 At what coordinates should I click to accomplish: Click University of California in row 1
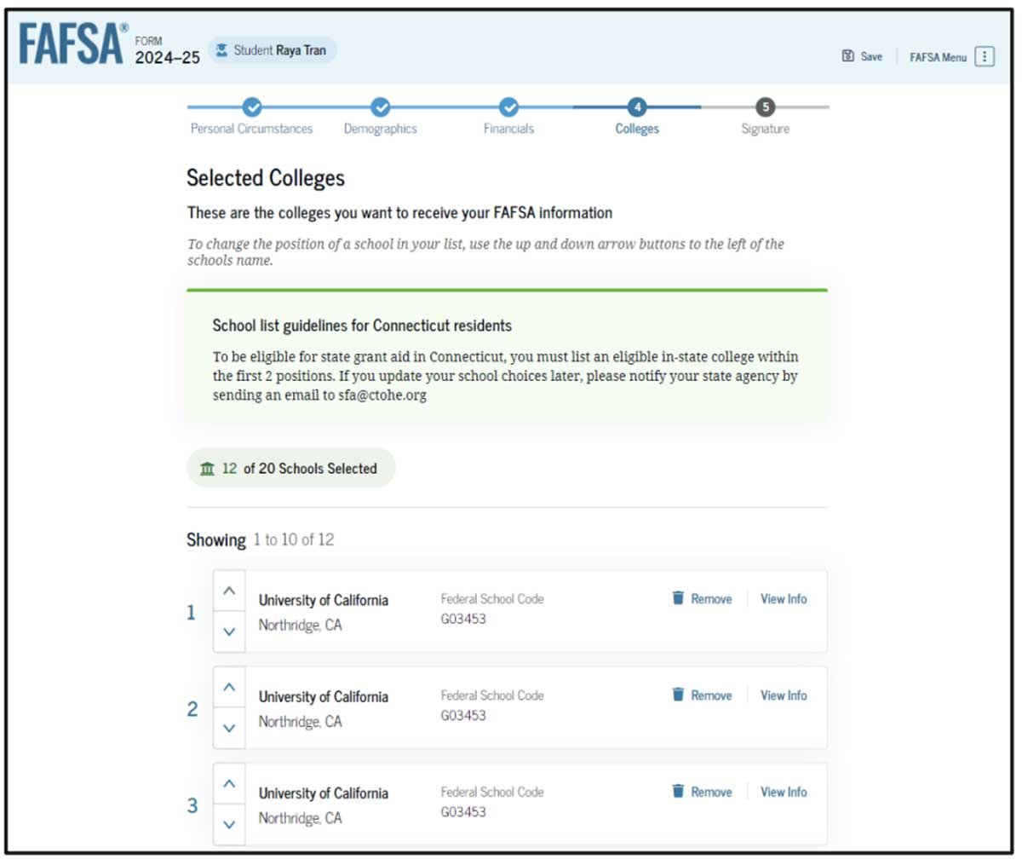click(324, 600)
